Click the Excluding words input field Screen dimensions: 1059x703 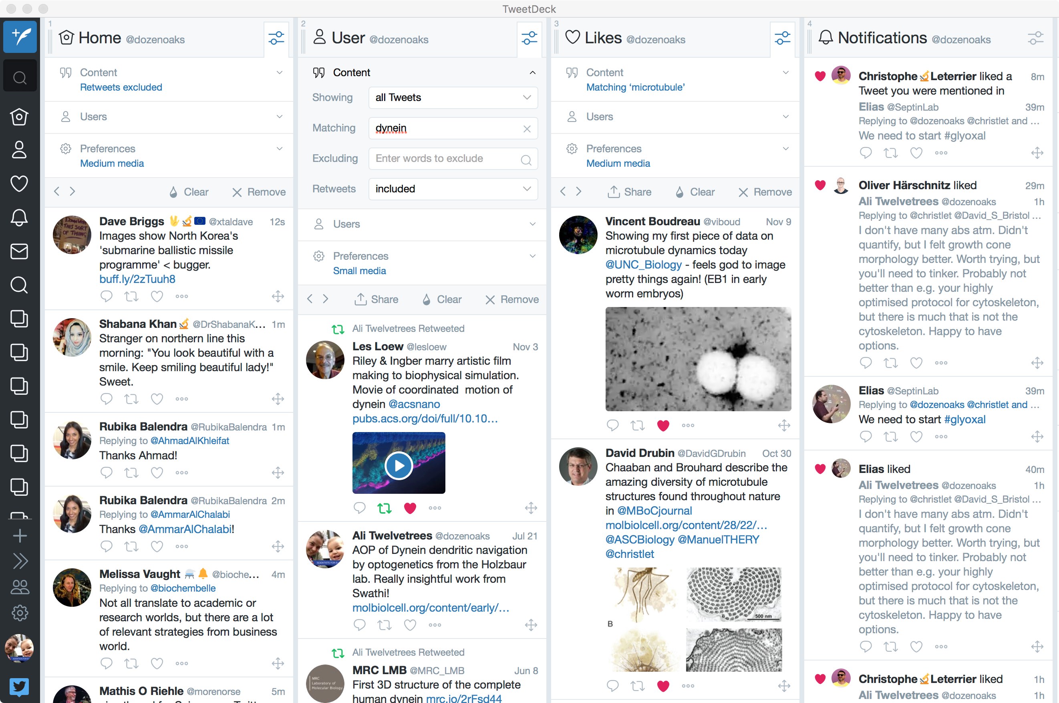tap(453, 158)
